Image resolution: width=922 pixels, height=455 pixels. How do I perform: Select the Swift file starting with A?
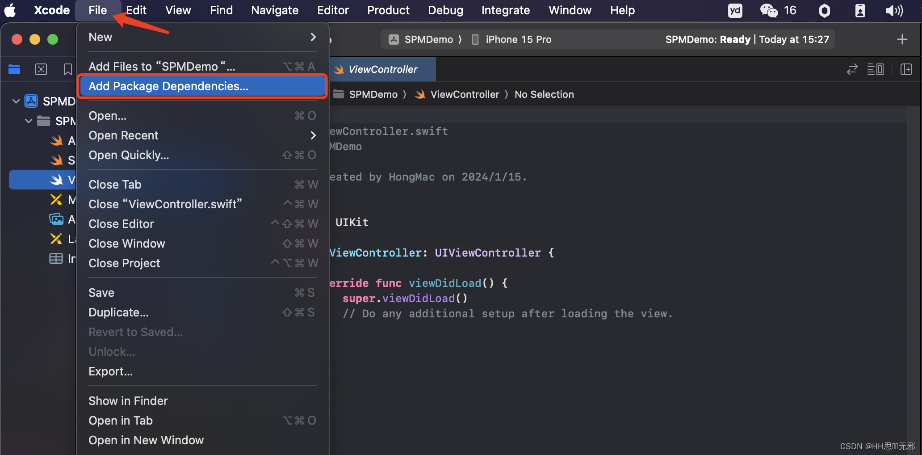(x=63, y=141)
